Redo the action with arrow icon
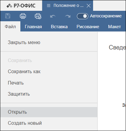 point(68,16)
